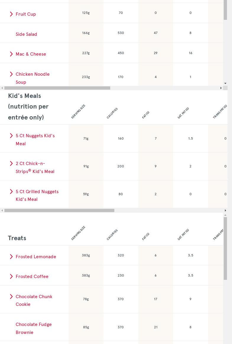This screenshot has width=232, height=344.
Task: Expand the Fruit Cup row chevron
Action: [x=11, y=14]
